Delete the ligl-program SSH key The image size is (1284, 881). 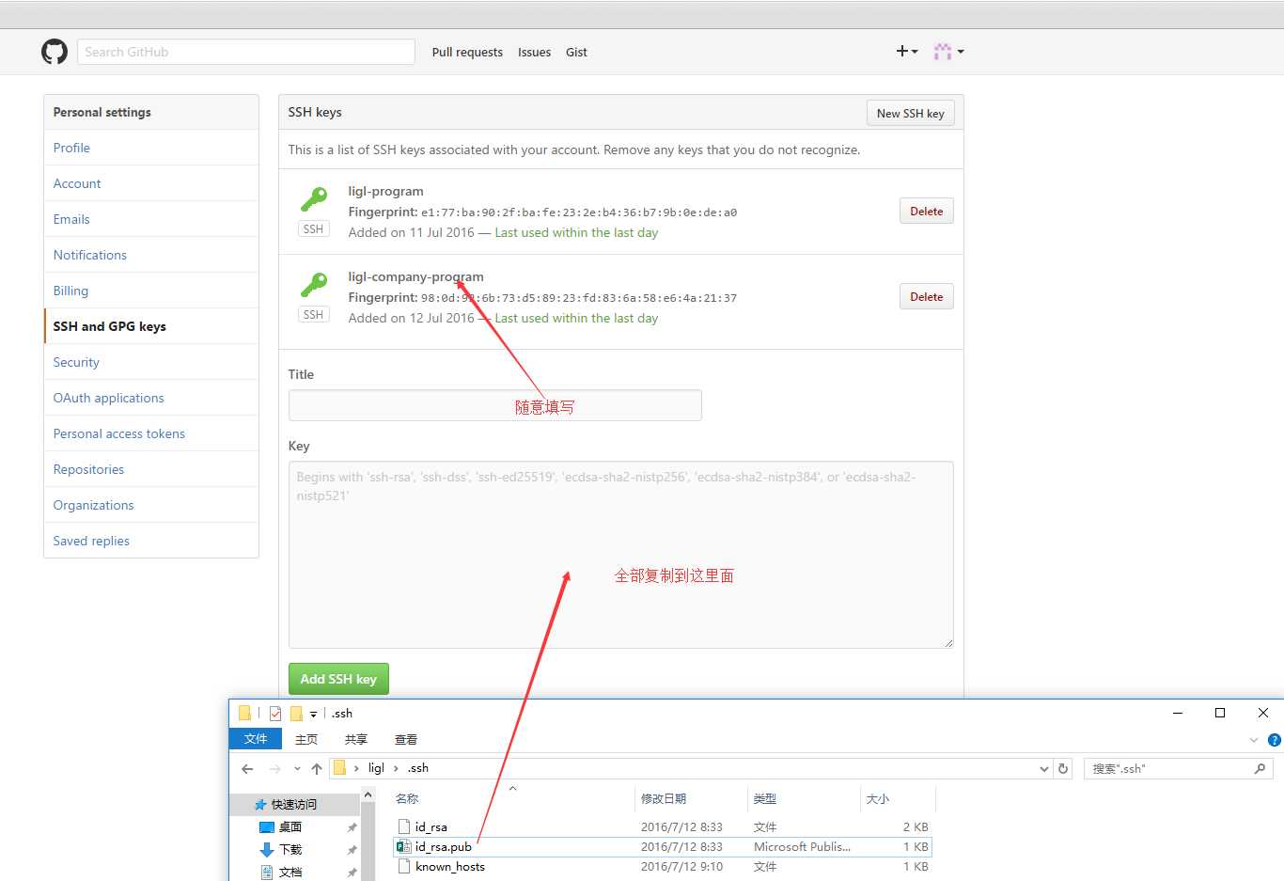coord(926,212)
